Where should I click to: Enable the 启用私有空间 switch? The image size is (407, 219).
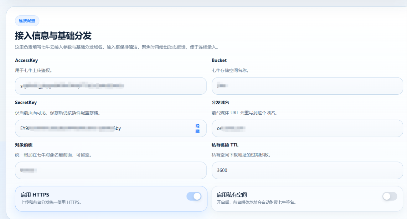pos(389,196)
